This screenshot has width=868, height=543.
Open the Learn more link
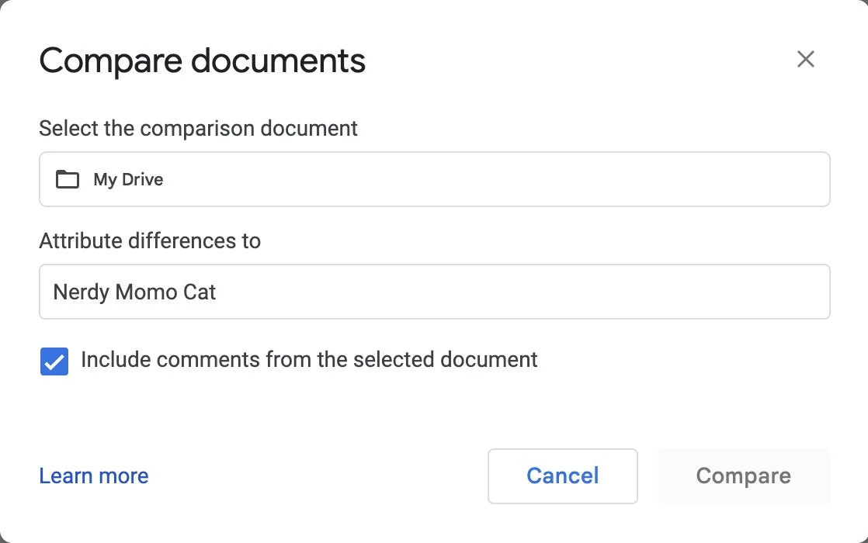94,476
